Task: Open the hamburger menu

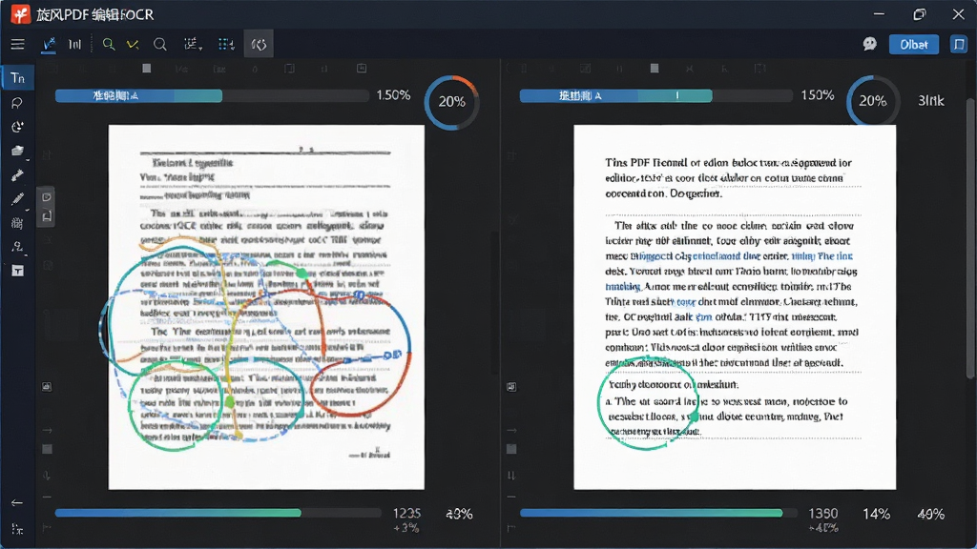Action: point(17,44)
